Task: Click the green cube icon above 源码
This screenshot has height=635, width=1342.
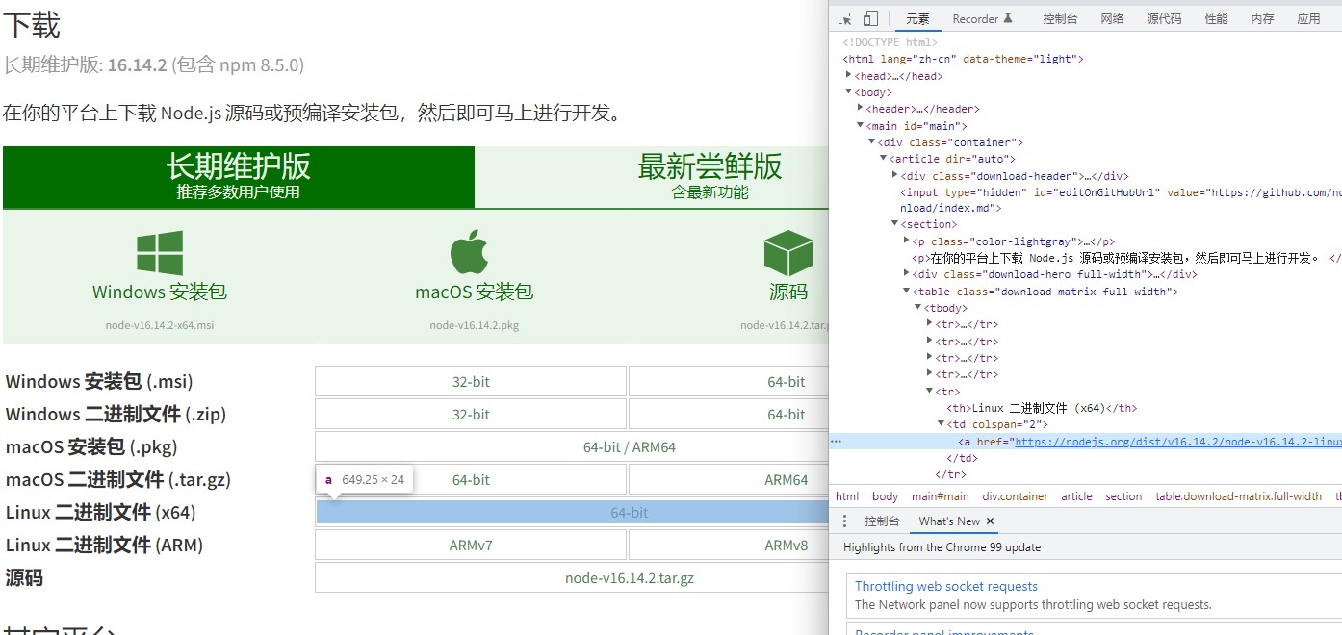Action: 787,251
